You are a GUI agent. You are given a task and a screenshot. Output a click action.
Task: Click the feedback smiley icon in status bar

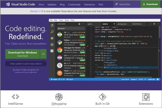[x=158, y=79]
